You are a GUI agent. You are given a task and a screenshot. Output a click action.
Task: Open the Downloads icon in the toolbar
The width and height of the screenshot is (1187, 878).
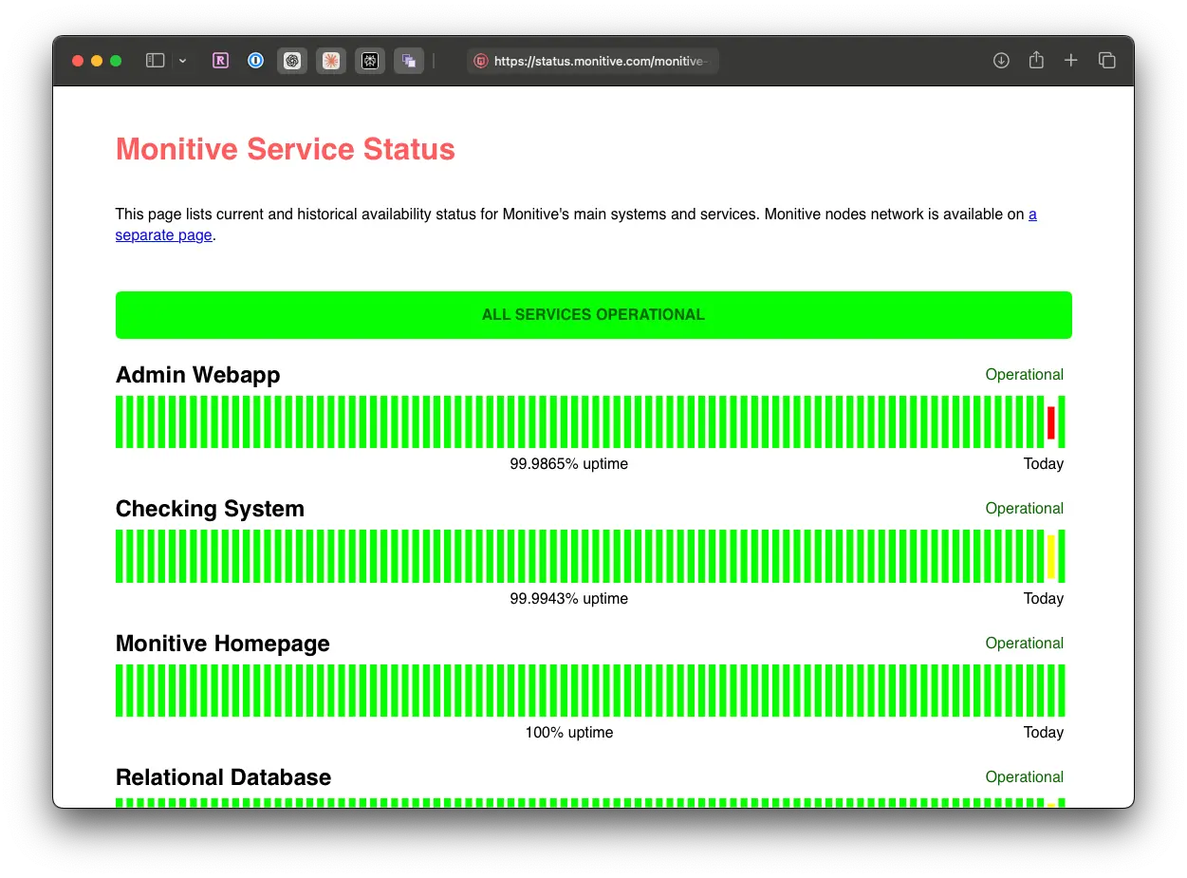pos(1001,60)
